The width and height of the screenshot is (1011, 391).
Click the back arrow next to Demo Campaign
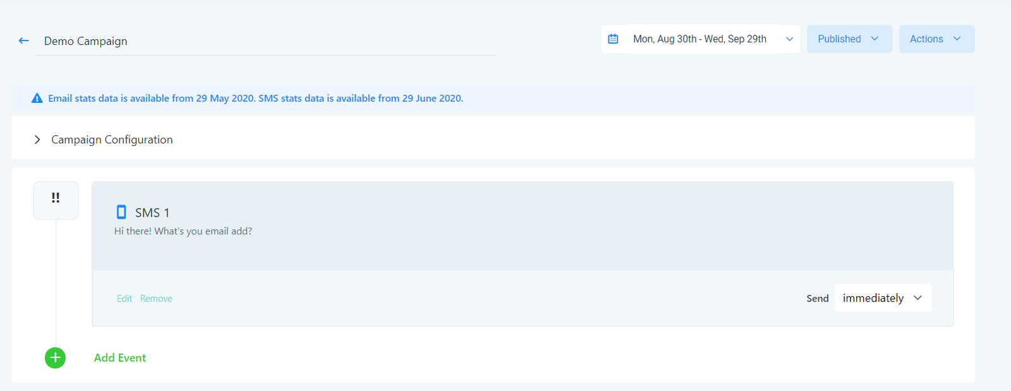tap(24, 40)
